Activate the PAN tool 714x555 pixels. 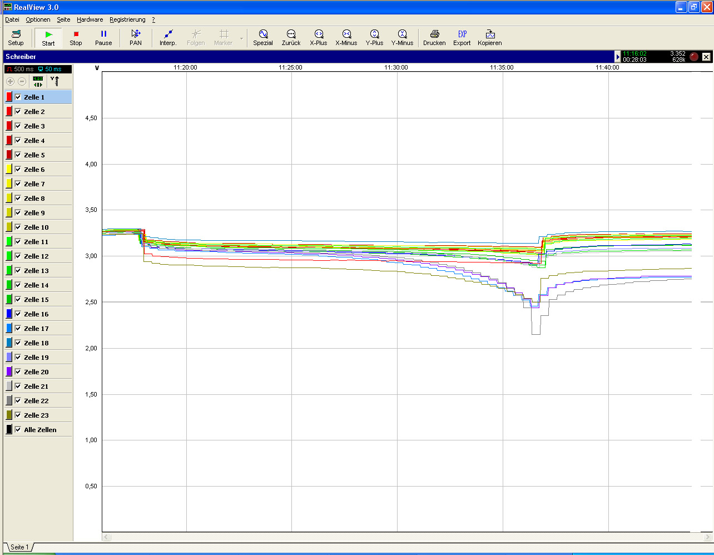[136, 37]
